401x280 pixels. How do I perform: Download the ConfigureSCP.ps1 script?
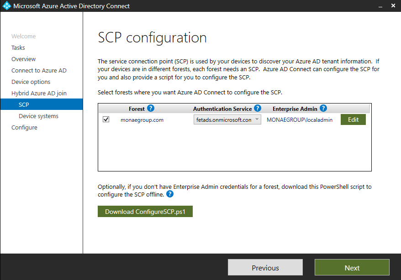pyautogui.click(x=145, y=212)
